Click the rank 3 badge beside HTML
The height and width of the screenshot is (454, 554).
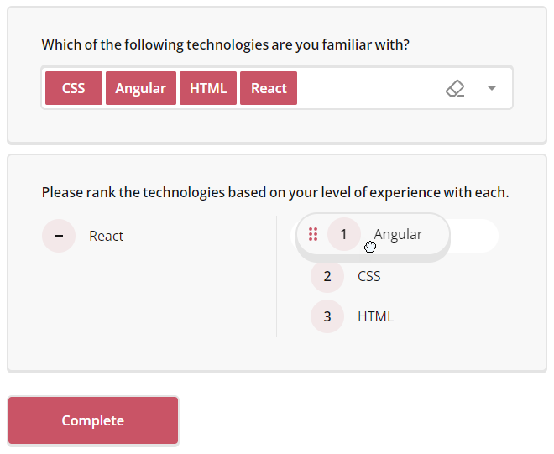pyautogui.click(x=327, y=316)
